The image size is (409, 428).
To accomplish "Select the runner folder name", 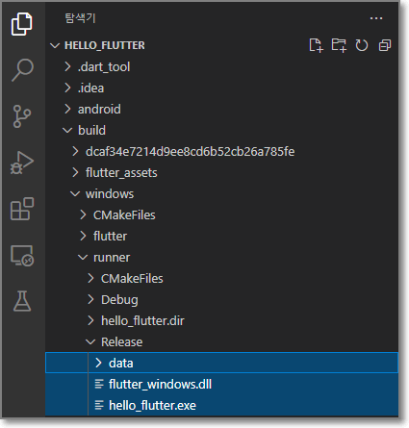I will coord(112,258).
